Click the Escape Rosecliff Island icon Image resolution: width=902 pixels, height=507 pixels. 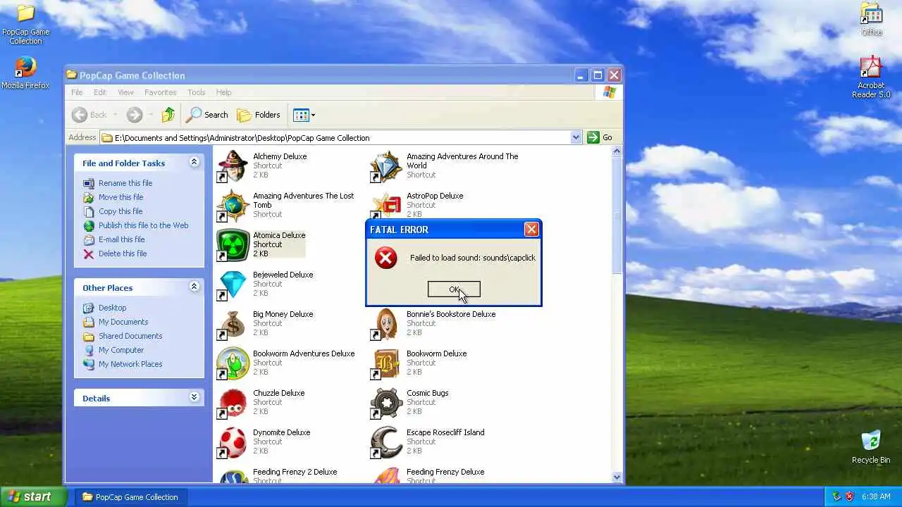click(386, 442)
